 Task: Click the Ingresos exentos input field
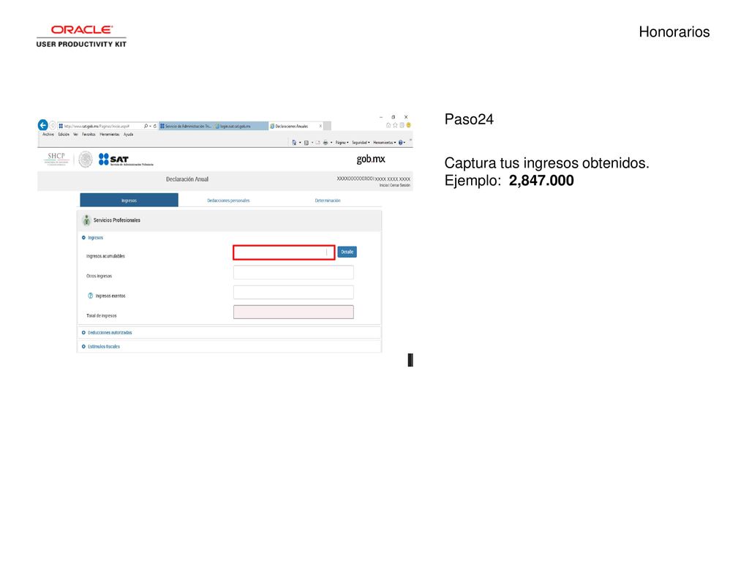pyautogui.click(x=293, y=292)
